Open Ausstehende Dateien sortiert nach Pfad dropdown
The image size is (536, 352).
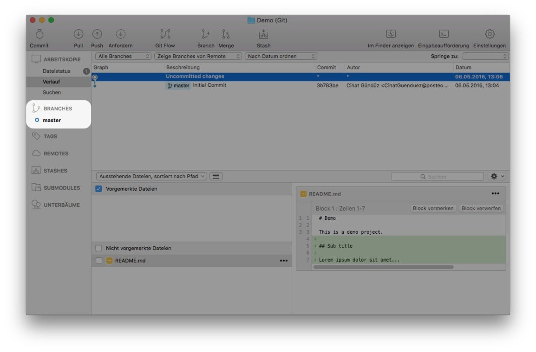click(151, 176)
